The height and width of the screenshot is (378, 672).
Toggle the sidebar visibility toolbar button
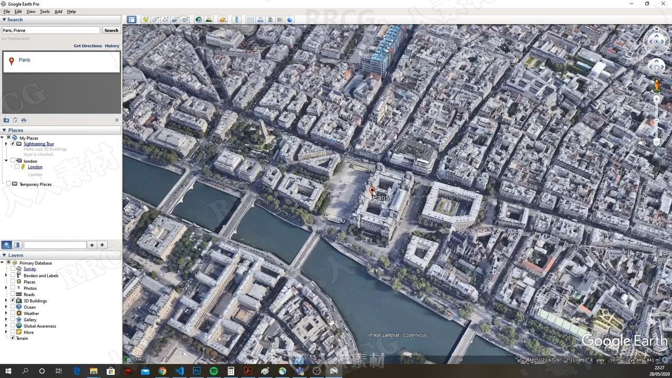(x=131, y=19)
